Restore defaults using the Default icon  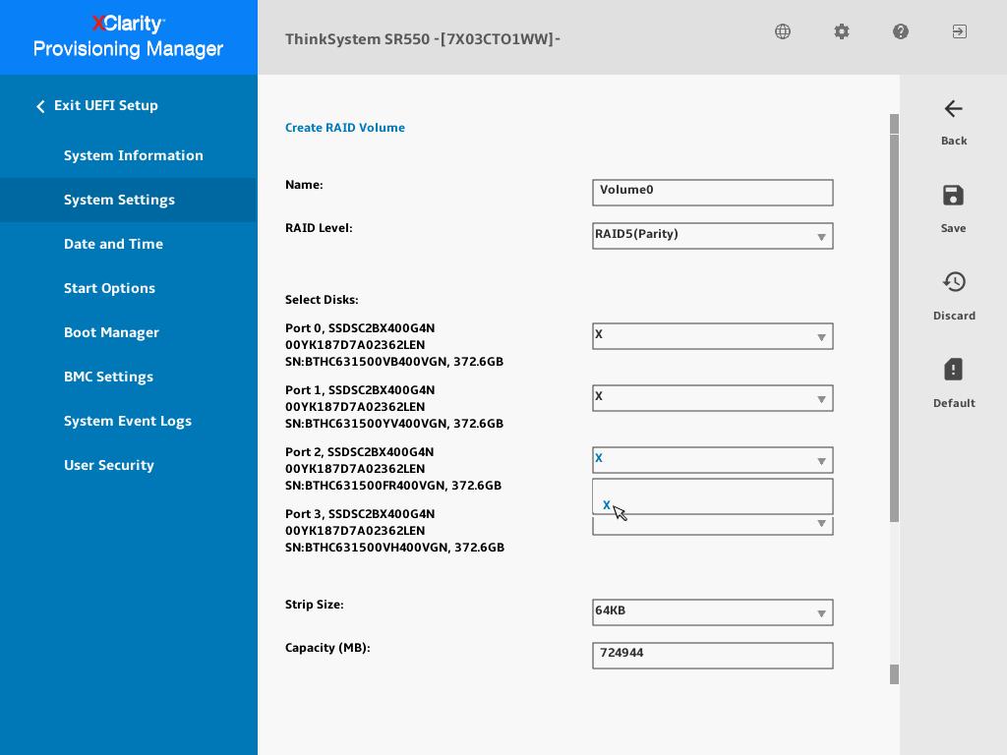tap(953, 370)
